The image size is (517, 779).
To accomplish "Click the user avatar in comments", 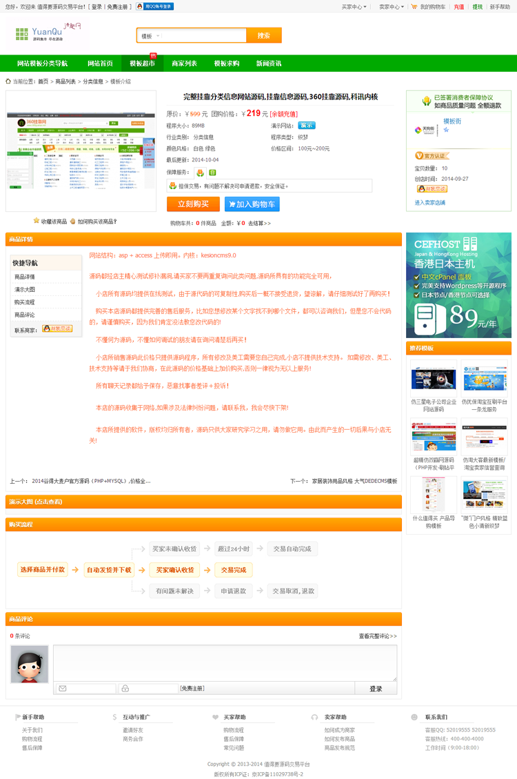I will pos(29,664).
